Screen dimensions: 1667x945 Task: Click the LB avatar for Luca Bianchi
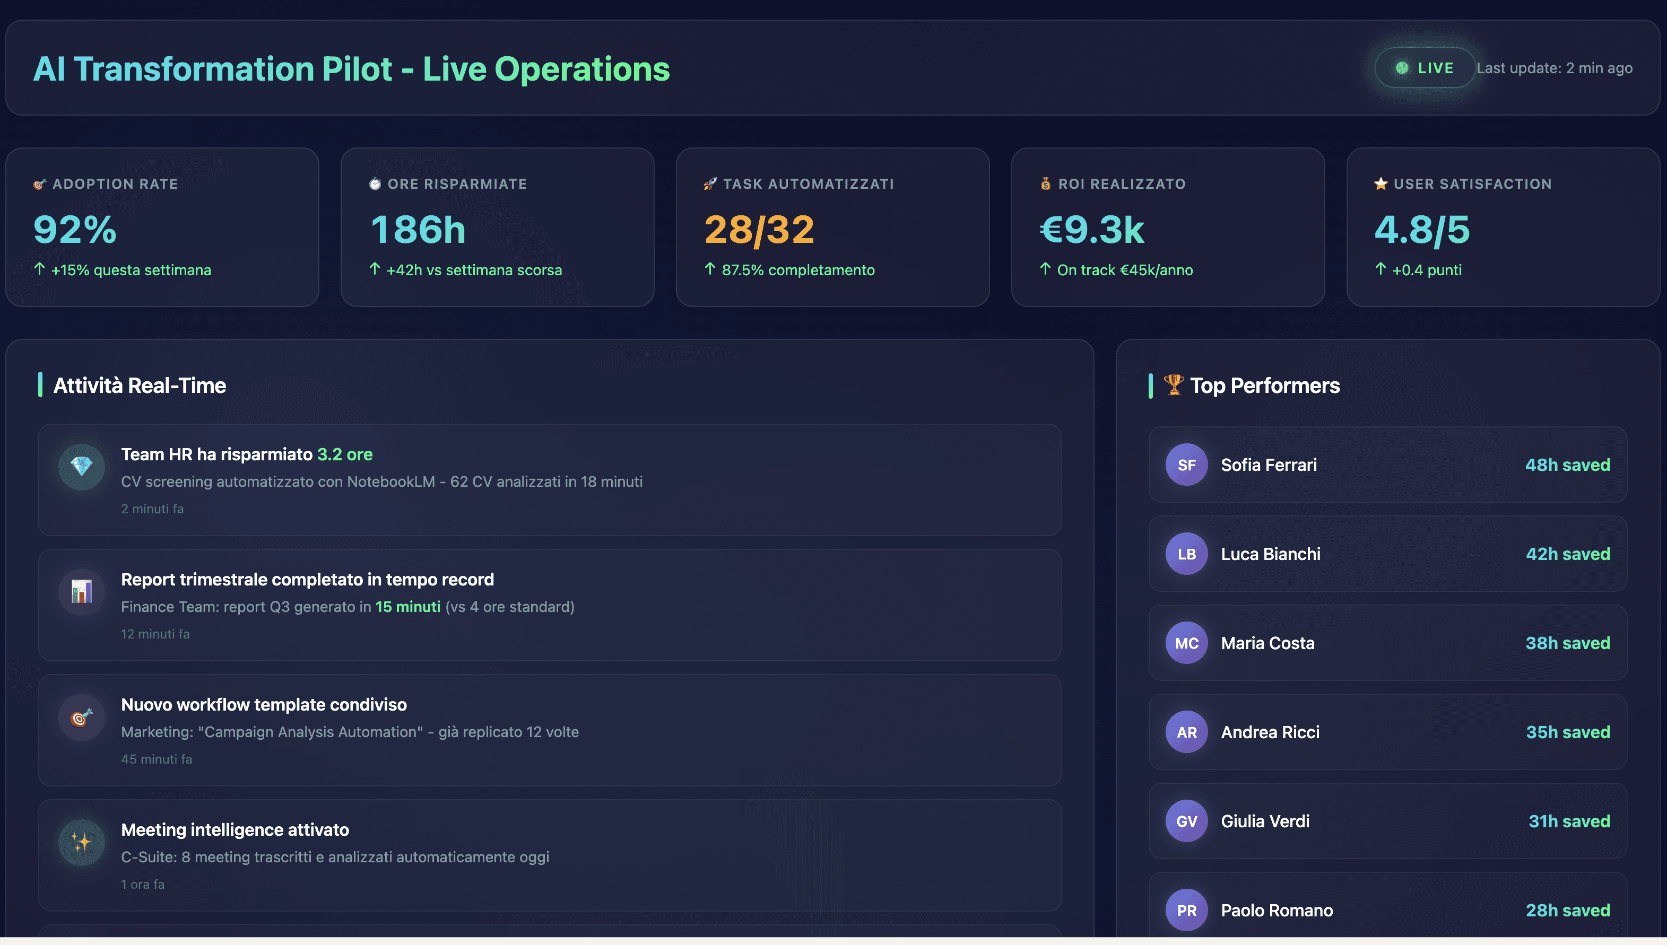pos(1186,554)
